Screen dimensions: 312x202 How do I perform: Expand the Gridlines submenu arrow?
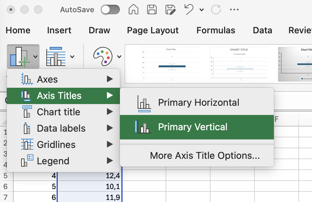point(110,144)
